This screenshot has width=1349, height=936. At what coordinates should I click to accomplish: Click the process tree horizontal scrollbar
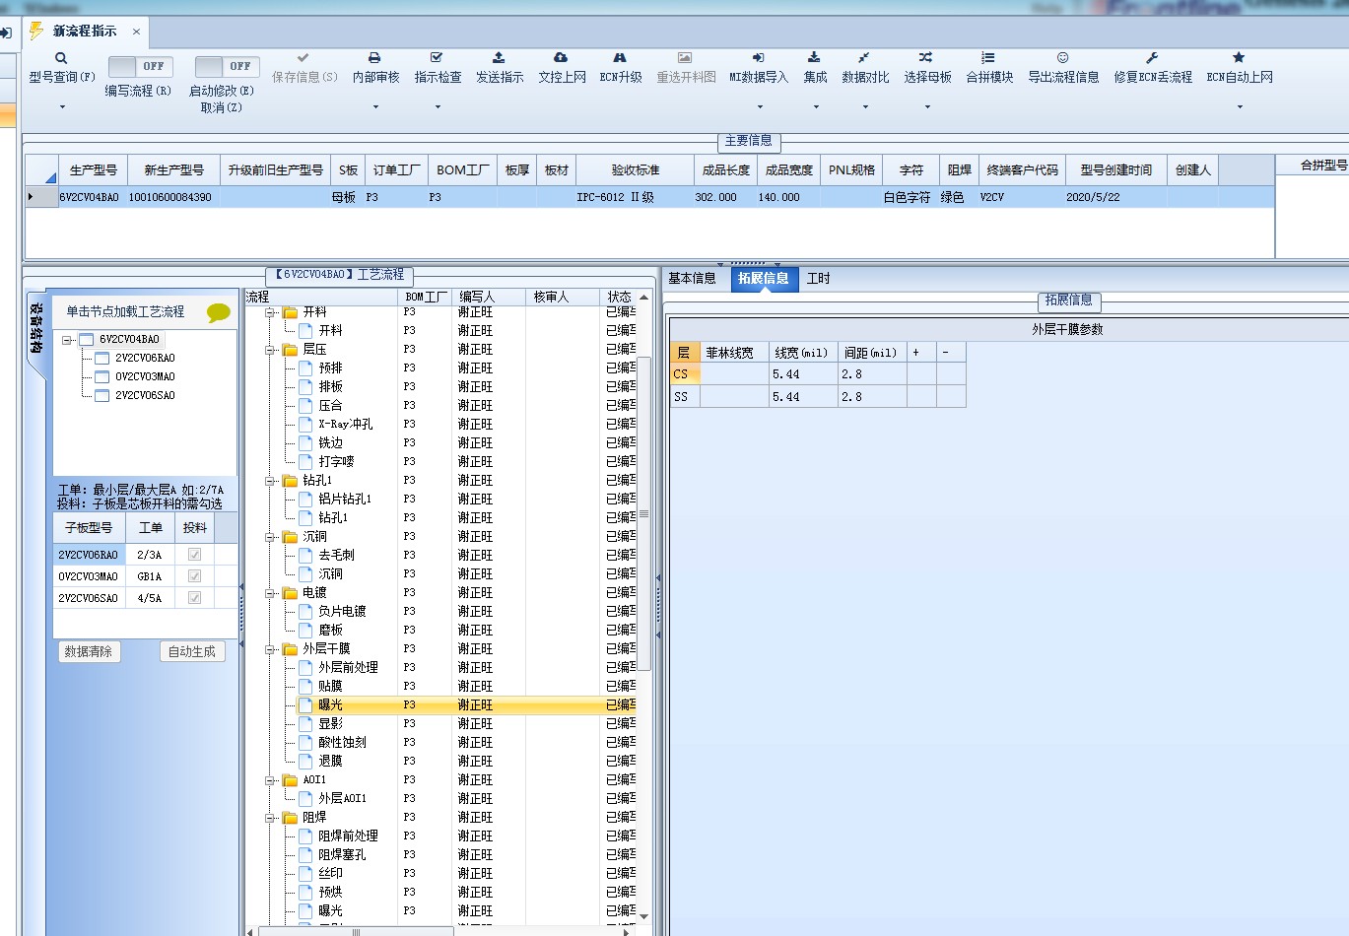point(355,931)
